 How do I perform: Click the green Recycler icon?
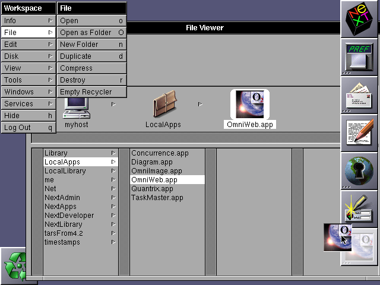point(15,266)
